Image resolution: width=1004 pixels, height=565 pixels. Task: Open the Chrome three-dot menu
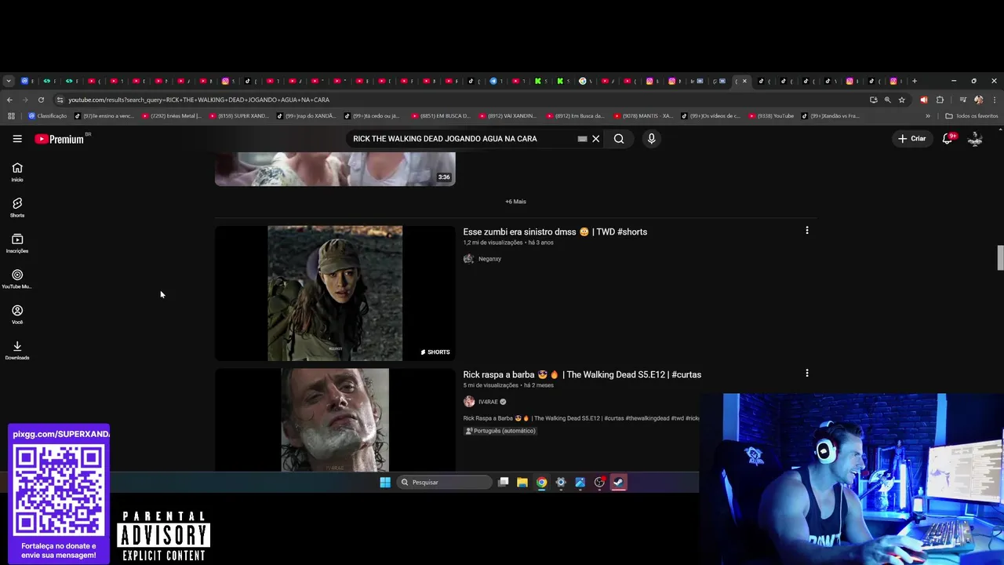(x=995, y=100)
